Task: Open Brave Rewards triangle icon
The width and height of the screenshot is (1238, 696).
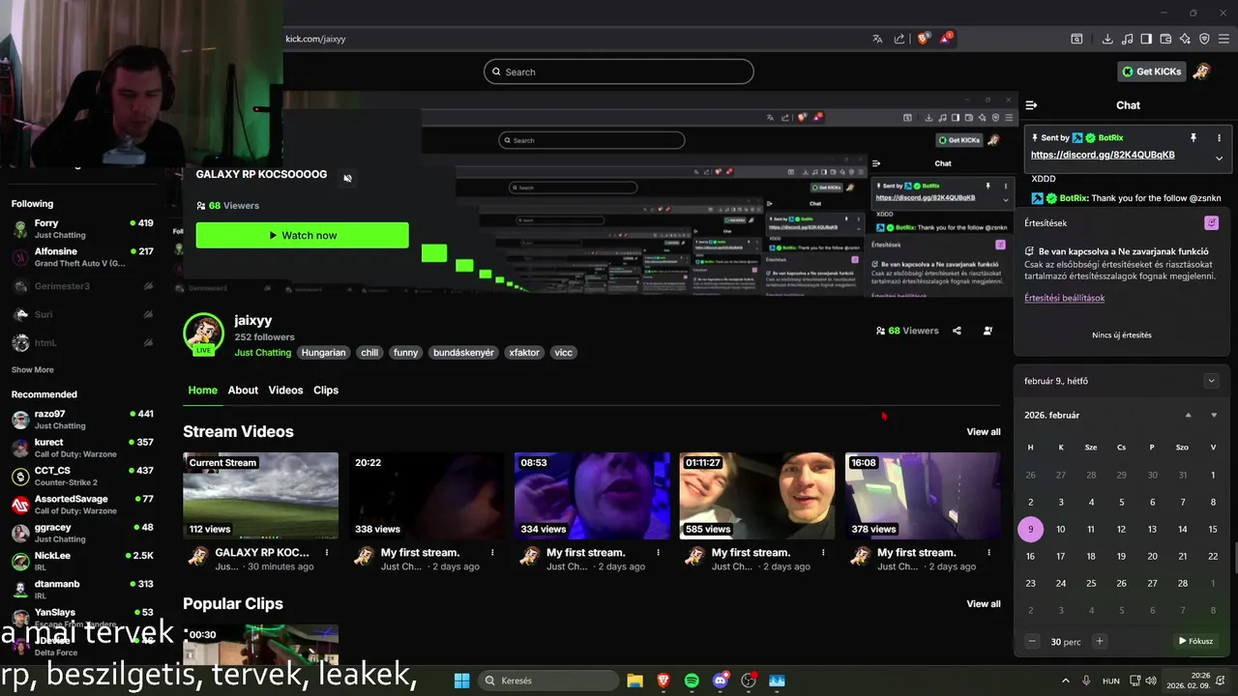Action: 946,39
